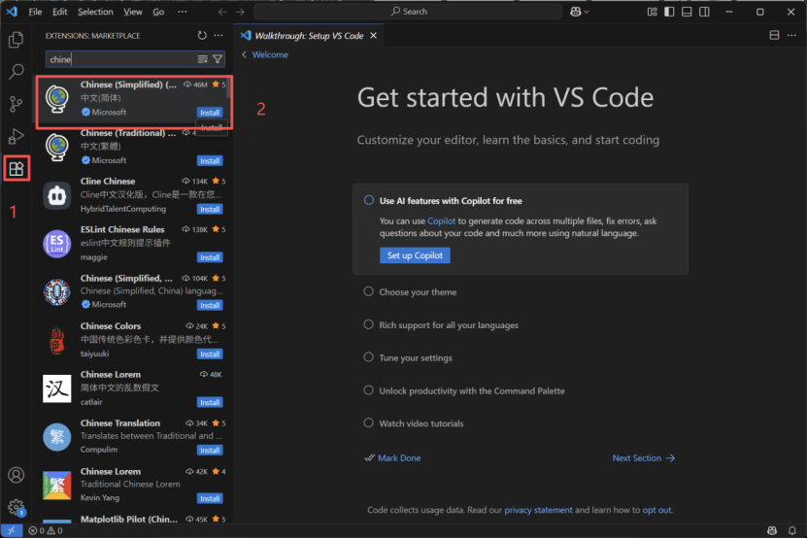
Task: Open Copilot link in description
Action: [442, 220]
